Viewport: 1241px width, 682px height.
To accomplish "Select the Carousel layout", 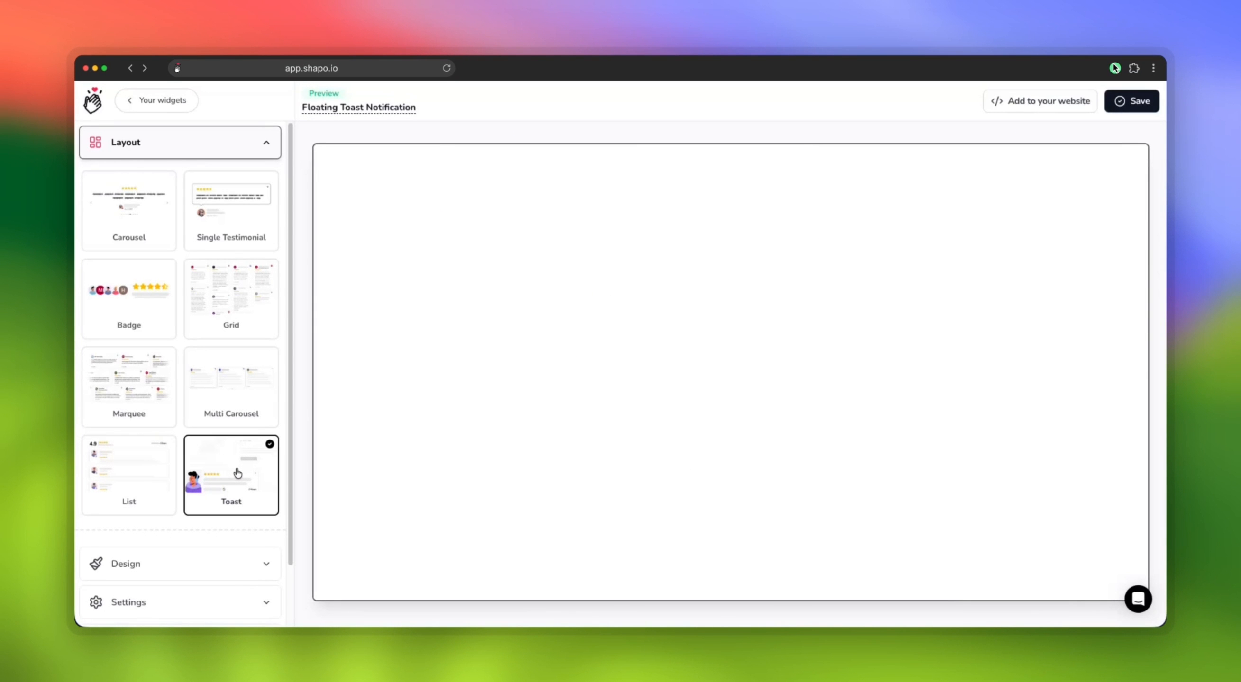I will [128, 210].
